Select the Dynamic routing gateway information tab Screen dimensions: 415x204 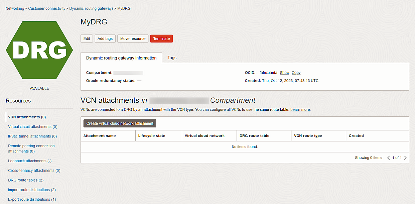click(x=121, y=58)
